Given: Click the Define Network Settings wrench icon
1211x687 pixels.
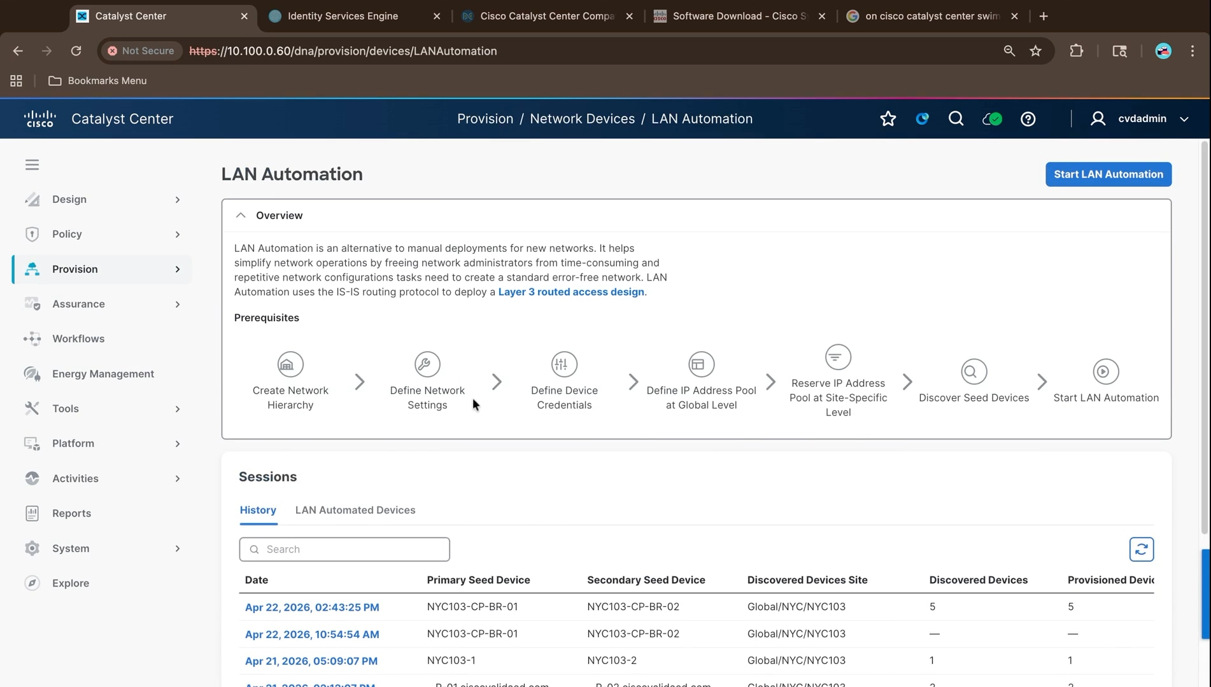Looking at the screenshot, I should point(427,364).
